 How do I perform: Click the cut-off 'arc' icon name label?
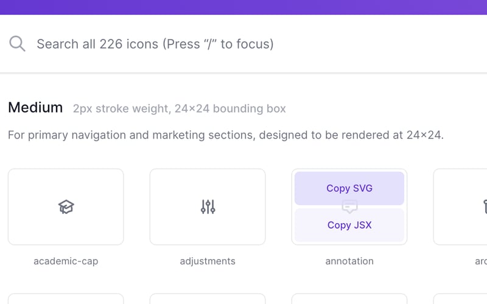point(480,261)
